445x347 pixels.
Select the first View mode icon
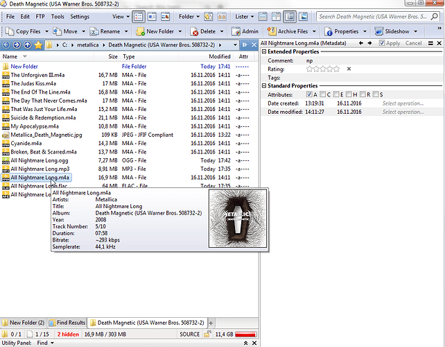click(139, 17)
